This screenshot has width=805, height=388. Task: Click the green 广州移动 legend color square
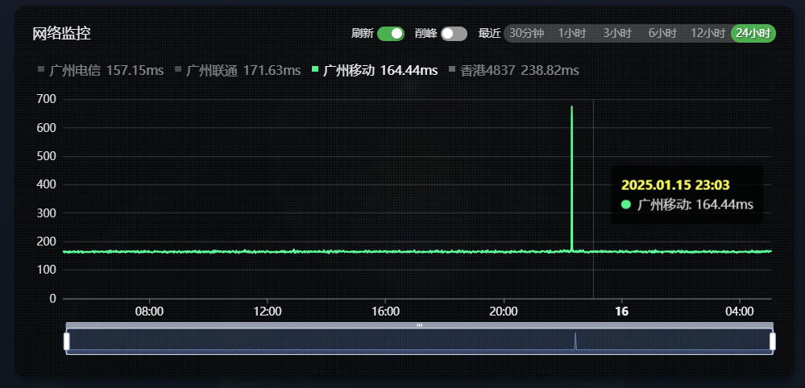click(315, 69)
